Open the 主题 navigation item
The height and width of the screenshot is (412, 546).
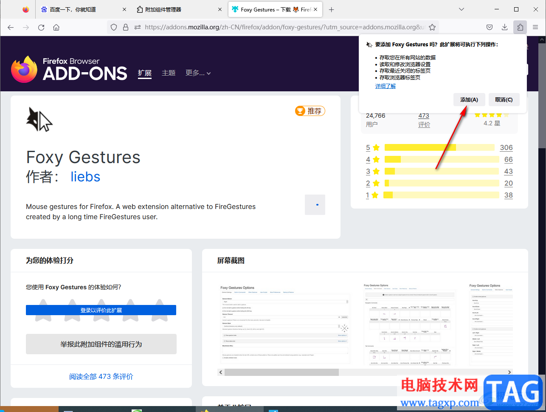[169, 73]
